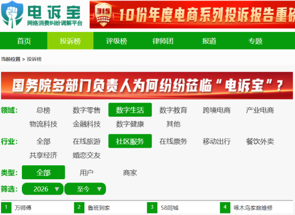The width and height of the screenshot is (295, 215).
Task: Open the 2026 year dropdown
Action: tap(43, 189)
